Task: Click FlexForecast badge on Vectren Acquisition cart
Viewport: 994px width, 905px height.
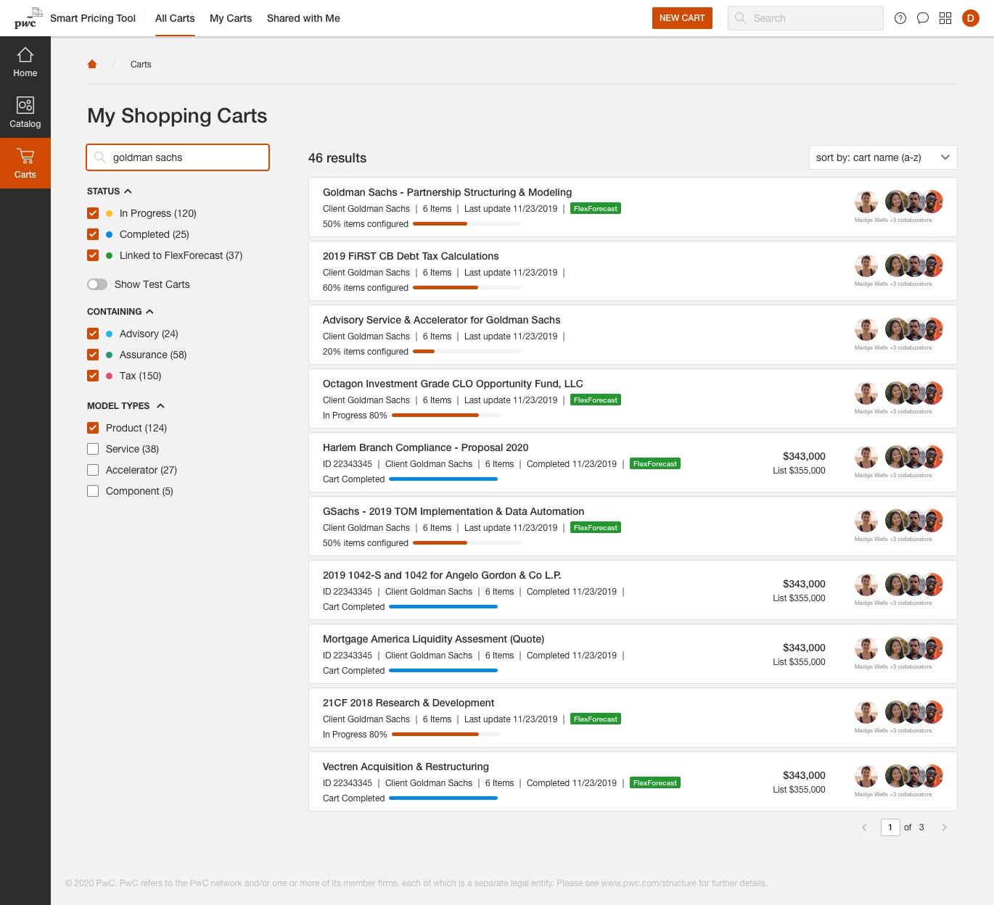Action: pos(655,783)
